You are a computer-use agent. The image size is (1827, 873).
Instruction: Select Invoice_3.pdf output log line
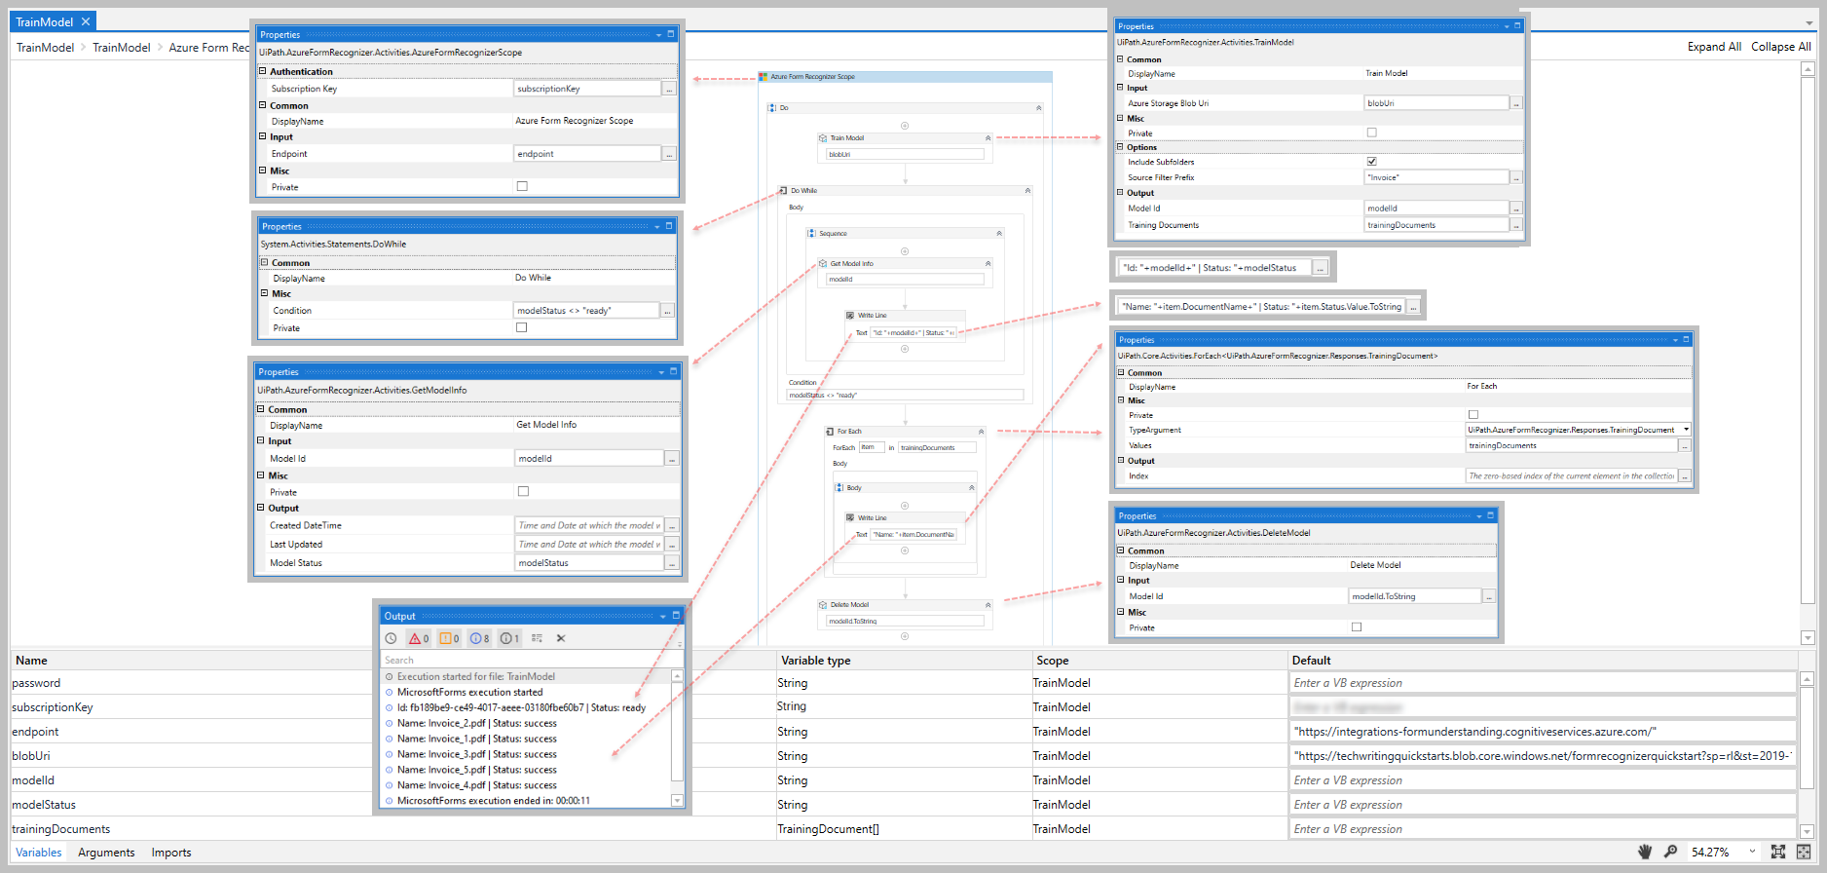477,754
